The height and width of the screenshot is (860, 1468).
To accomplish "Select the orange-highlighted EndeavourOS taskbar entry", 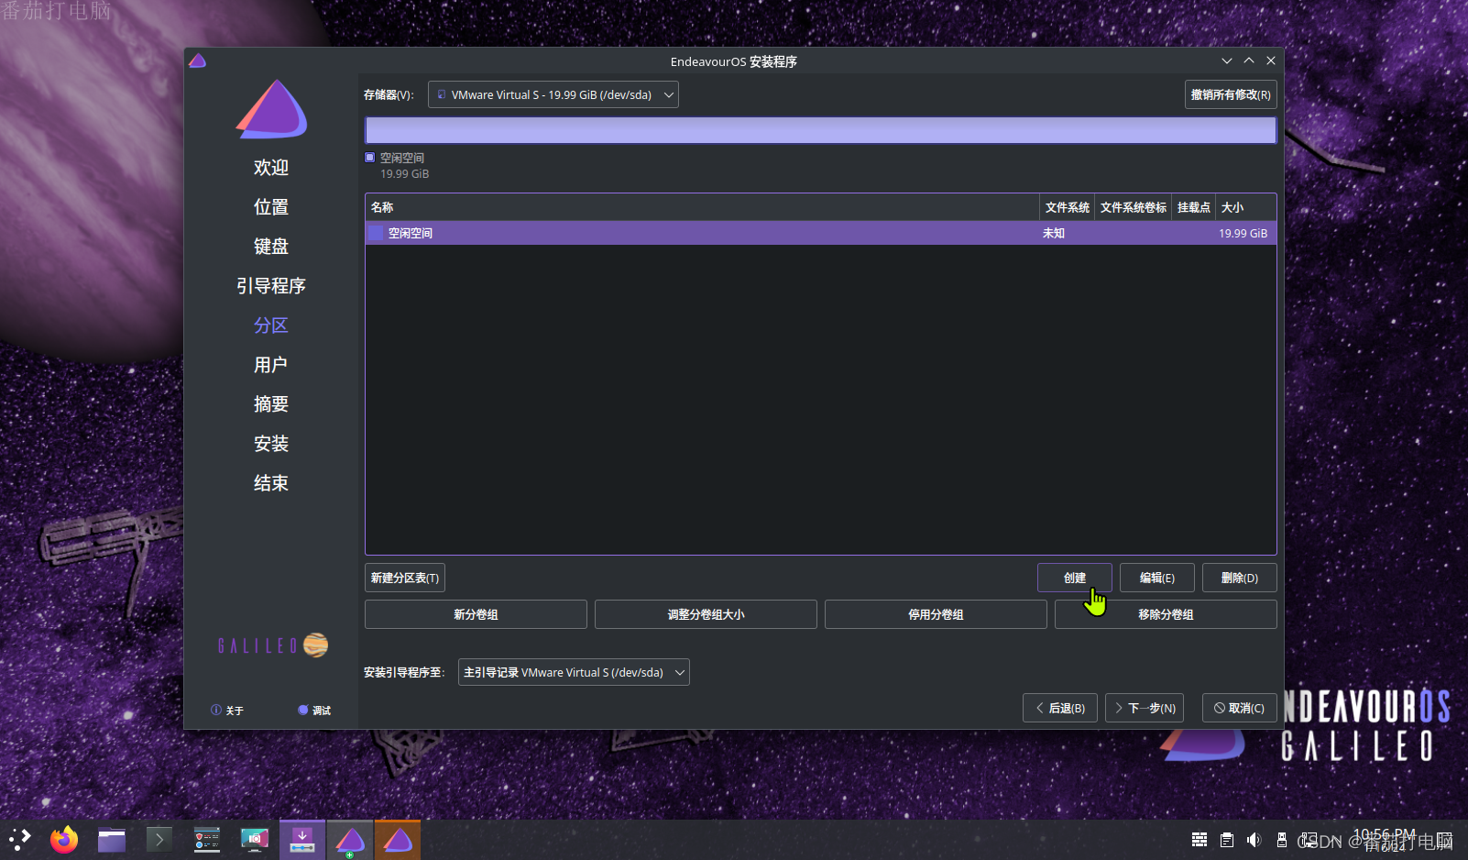I will [398, 839].
